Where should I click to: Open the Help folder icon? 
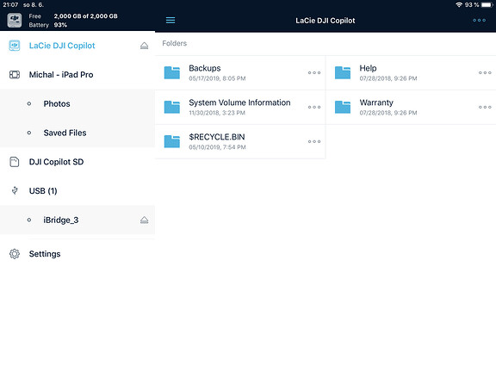pos(343,72)
